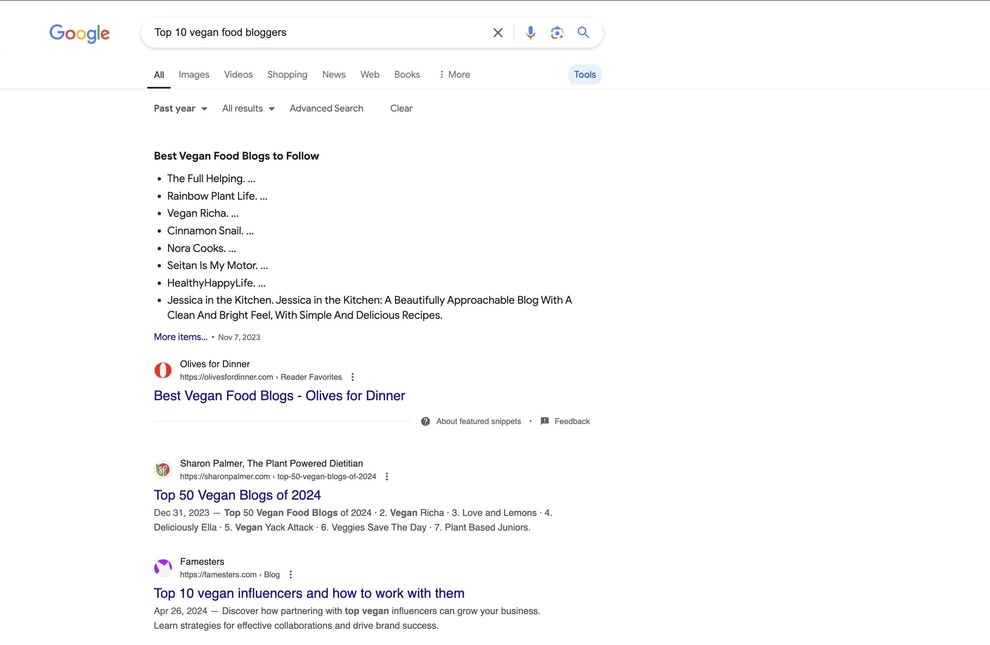Switch to the Images tab
Image resolution: width=990 pixels, height=645 pixels.
[x=194, y=74]
